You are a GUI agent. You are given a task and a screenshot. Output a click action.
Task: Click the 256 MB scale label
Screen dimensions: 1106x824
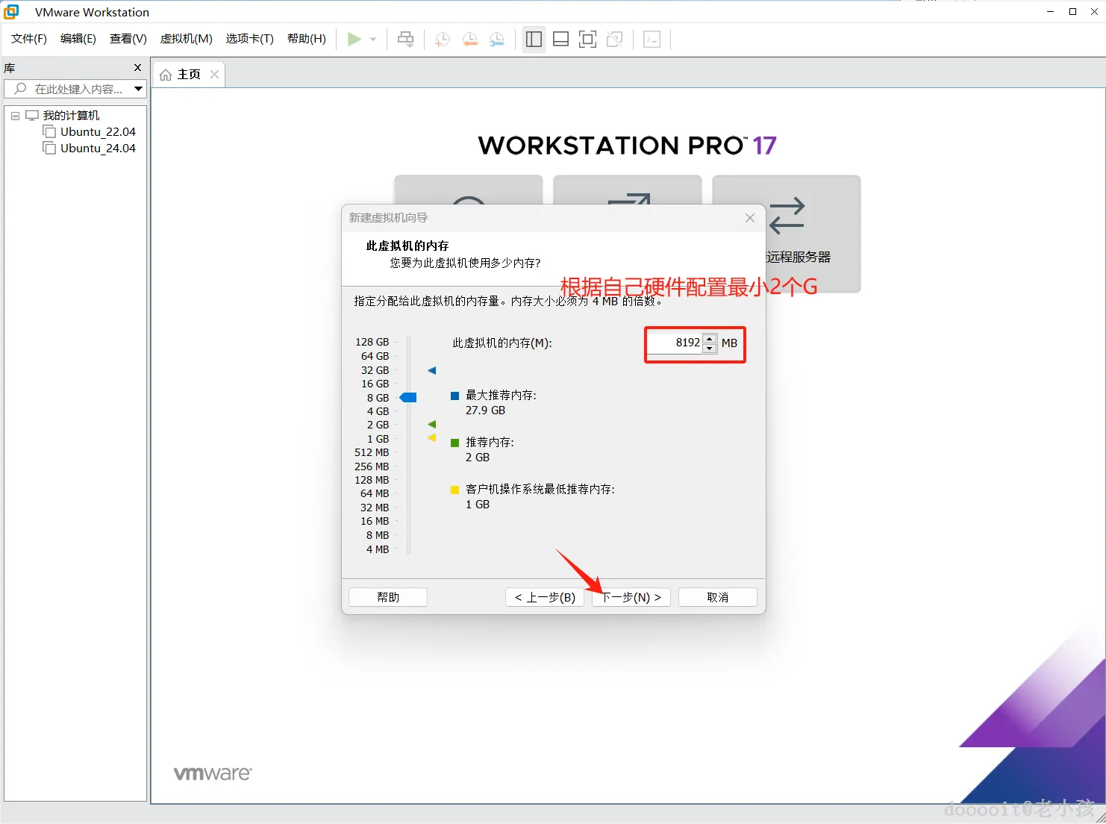pos(372,466)
